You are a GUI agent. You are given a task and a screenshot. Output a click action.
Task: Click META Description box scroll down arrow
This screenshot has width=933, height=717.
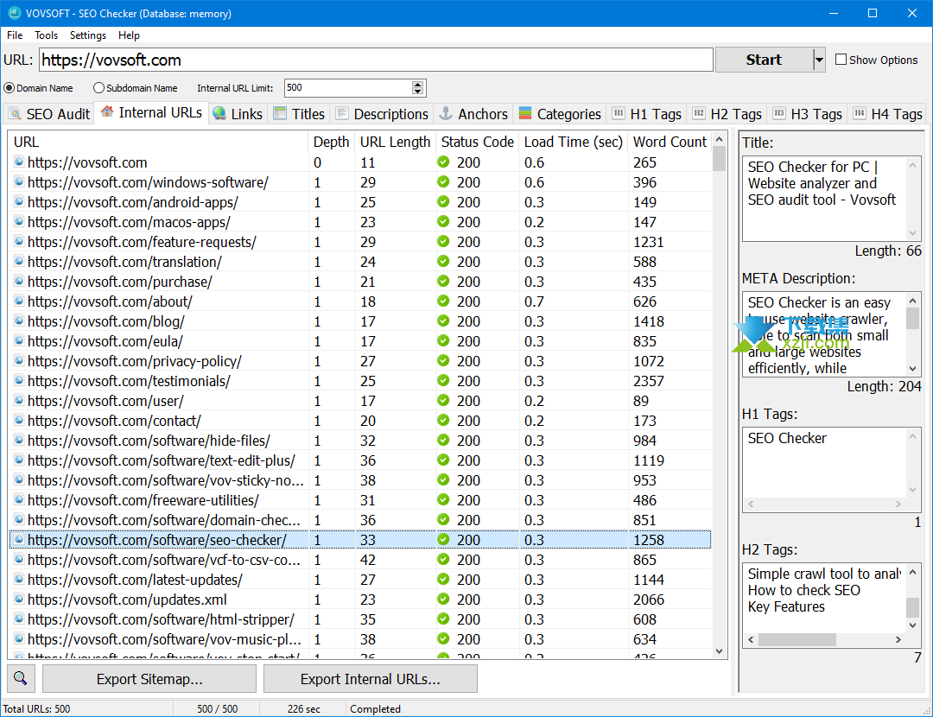coord(912,368)
